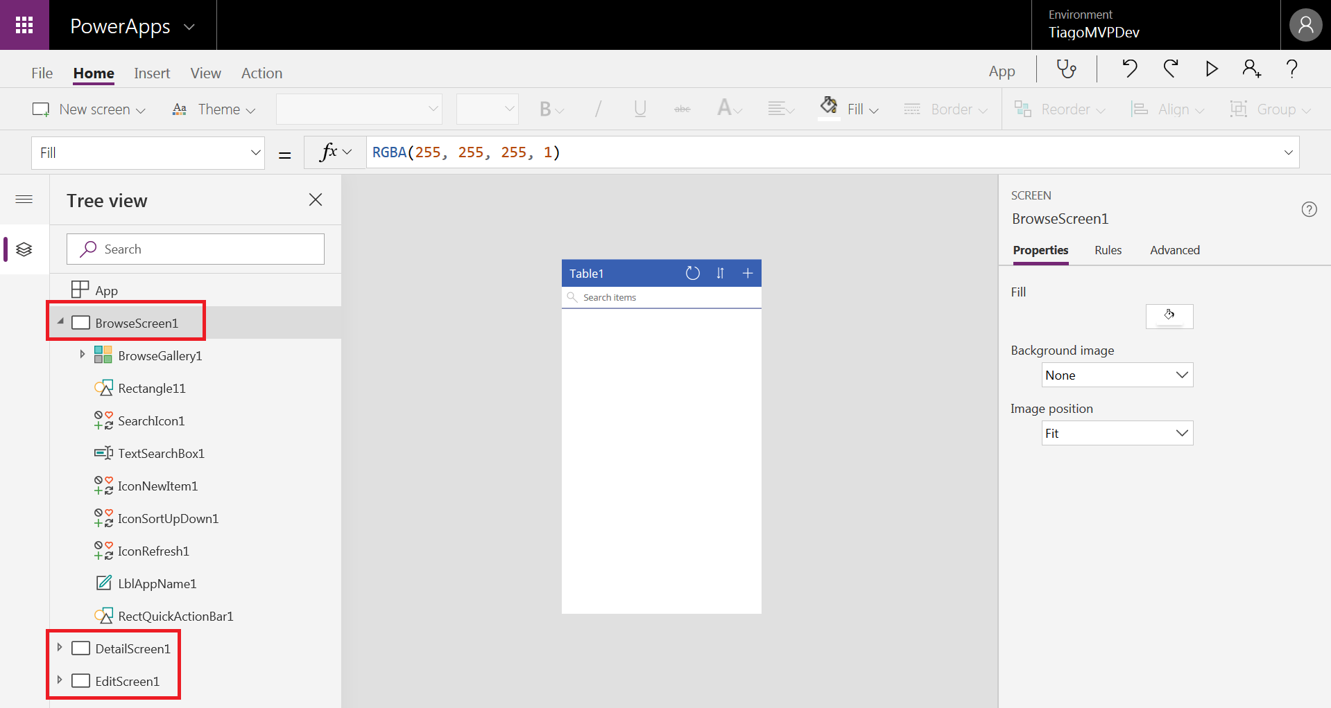Click the App checker stethoscope icon
Screen dimensions: 1331x708
[1066, 69]
